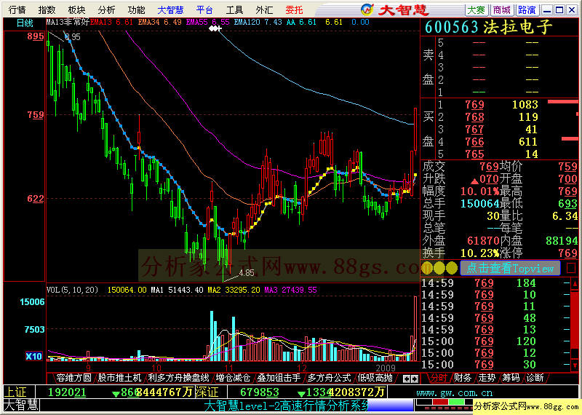Open the 外汇 menu
582x415 pixels.
coord(264,10)
